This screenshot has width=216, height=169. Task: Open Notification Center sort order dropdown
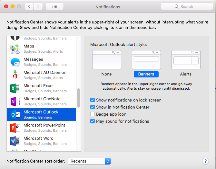tap(89, 161)
